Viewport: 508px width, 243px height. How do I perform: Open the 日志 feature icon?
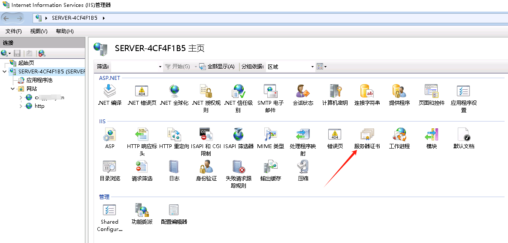174,167
